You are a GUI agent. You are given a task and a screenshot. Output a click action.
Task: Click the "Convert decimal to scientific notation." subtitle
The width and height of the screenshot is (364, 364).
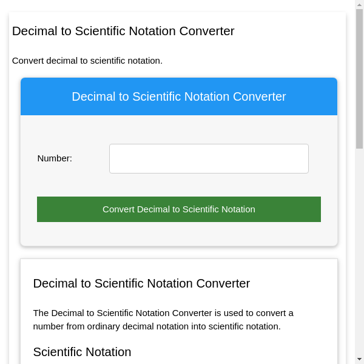(x=87, y=61)
